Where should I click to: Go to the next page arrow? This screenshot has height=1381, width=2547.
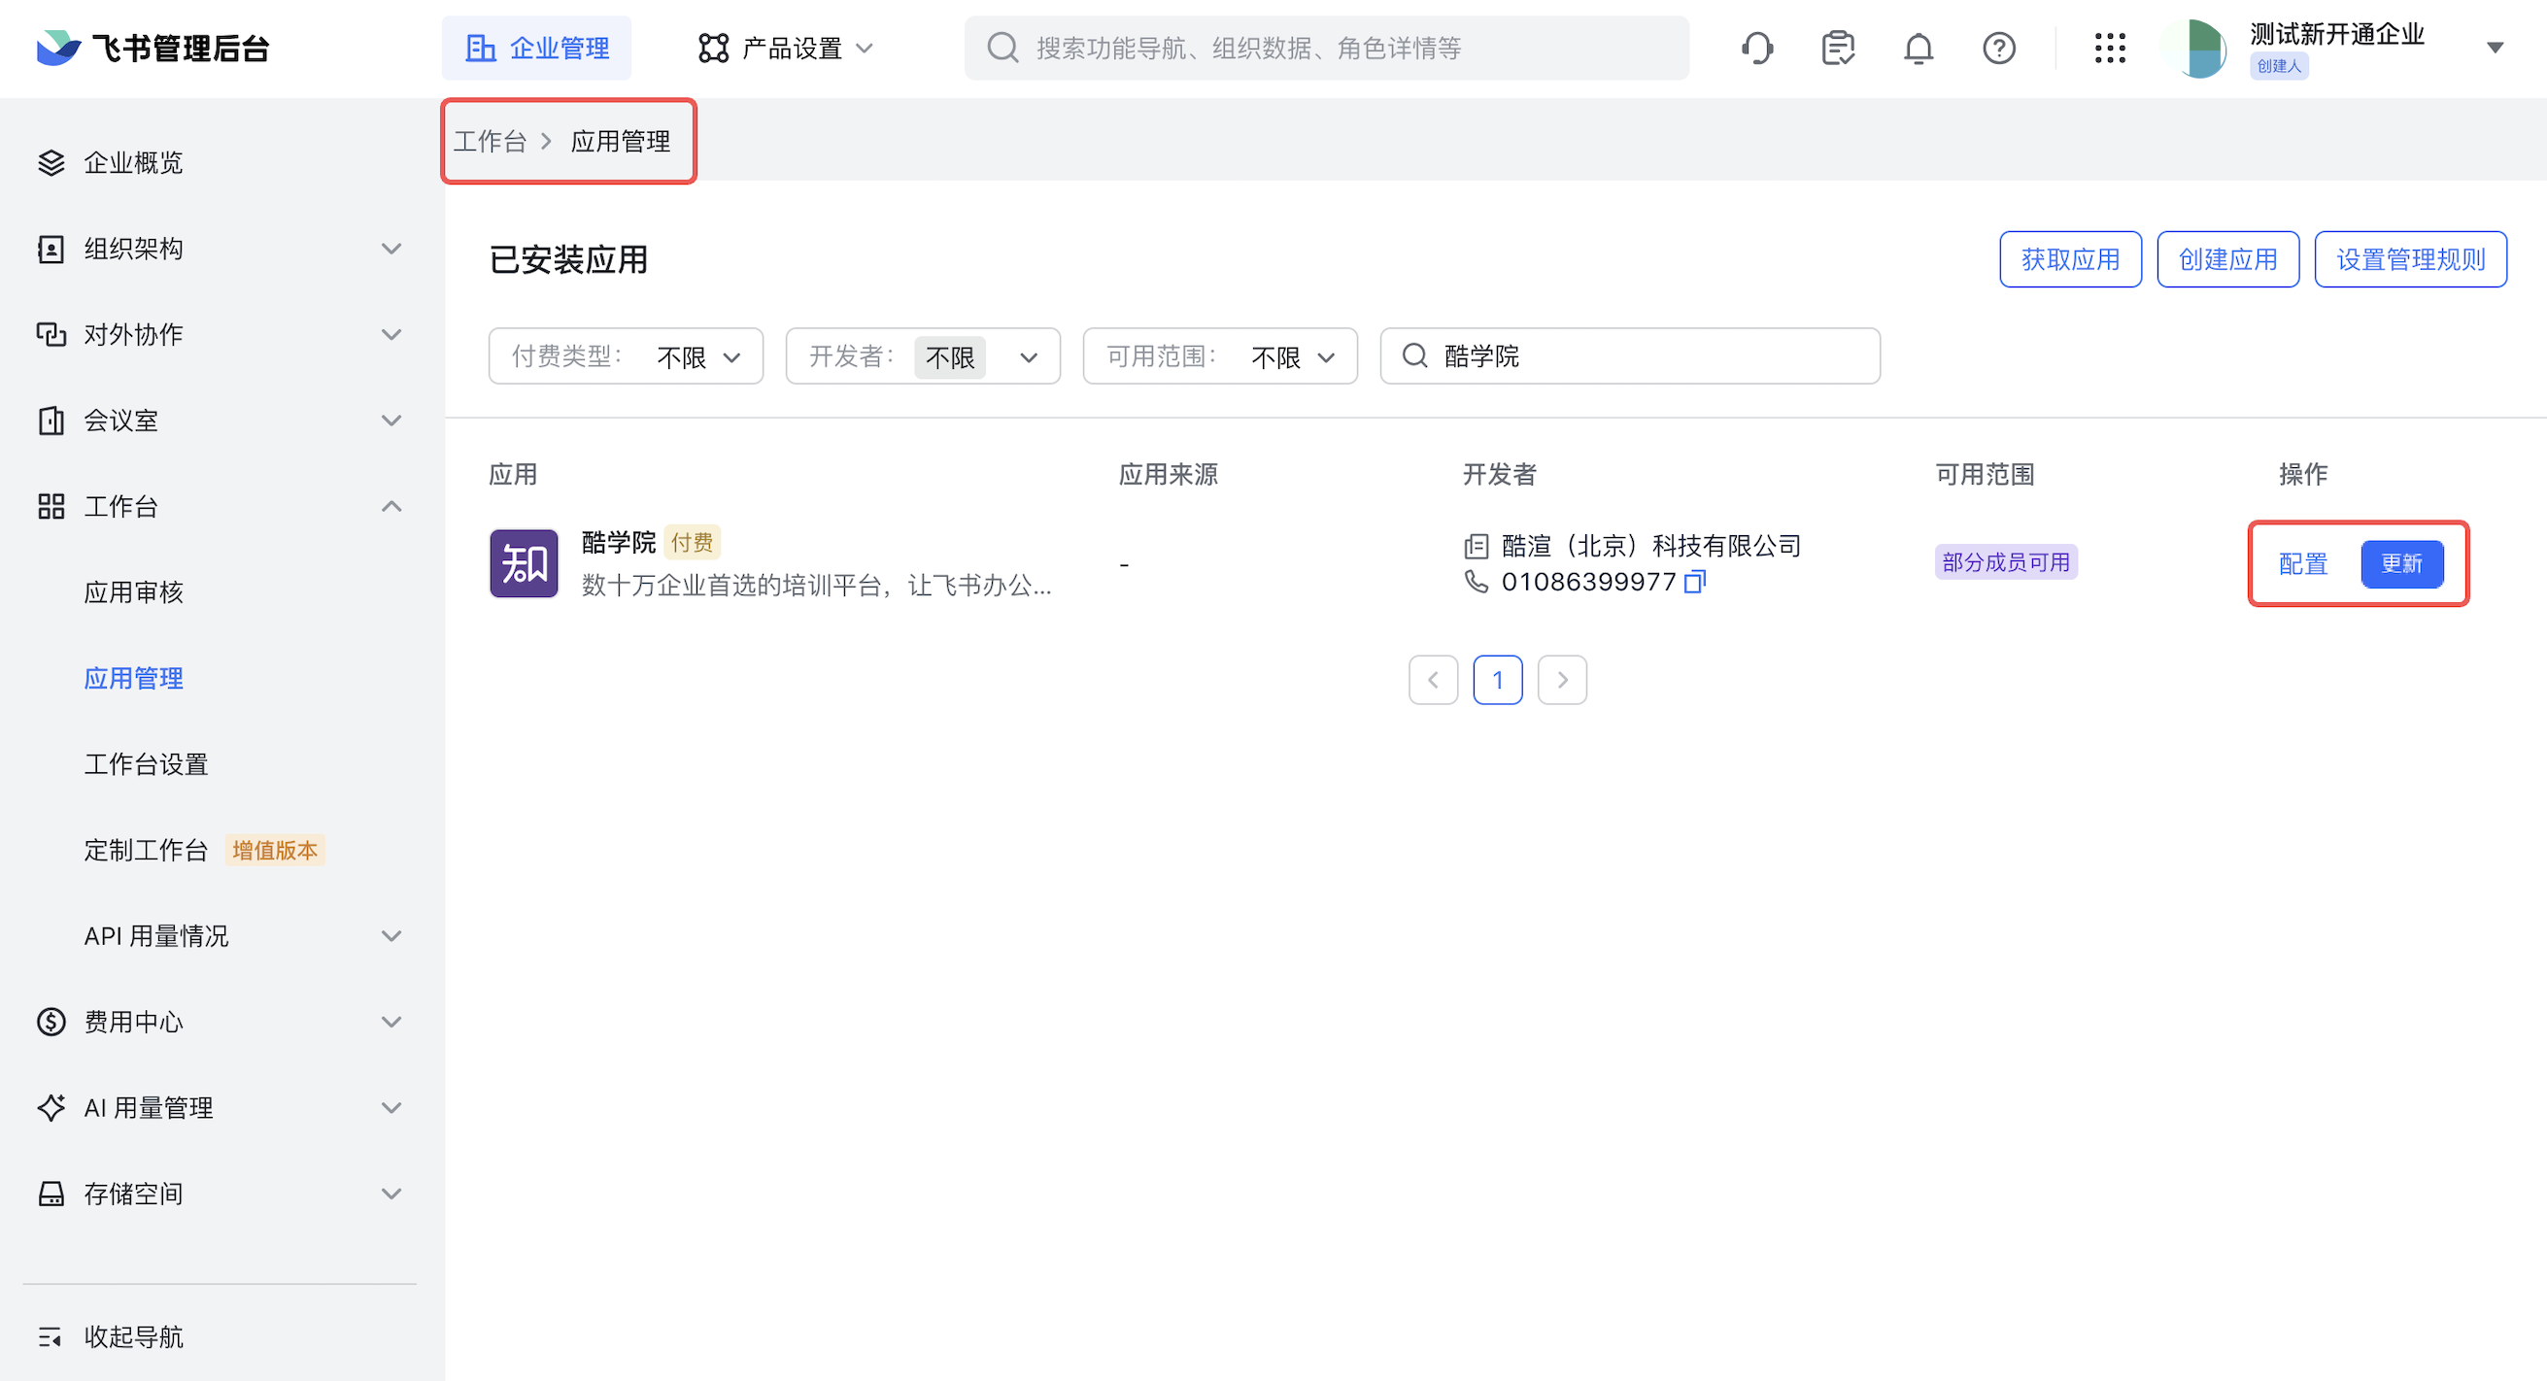tap(1562, 679)
